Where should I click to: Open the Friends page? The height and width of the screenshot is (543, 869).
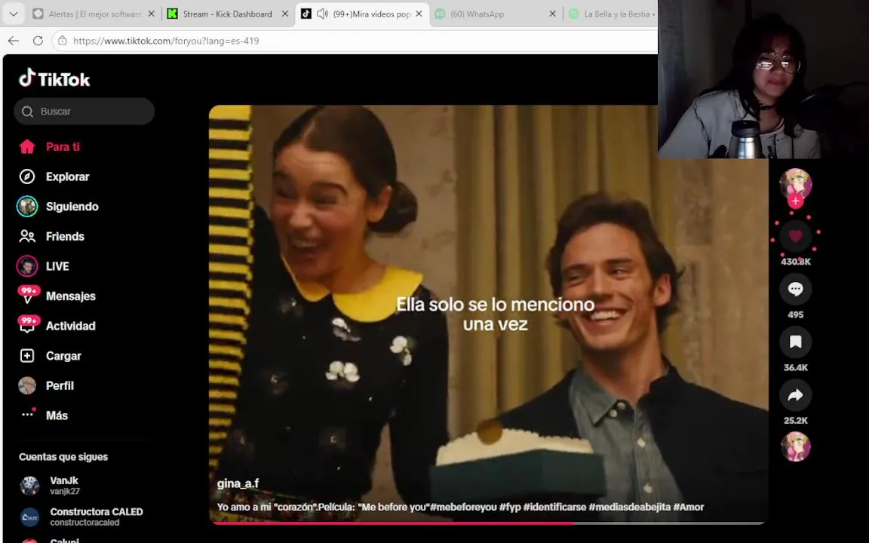pos(65,237)
